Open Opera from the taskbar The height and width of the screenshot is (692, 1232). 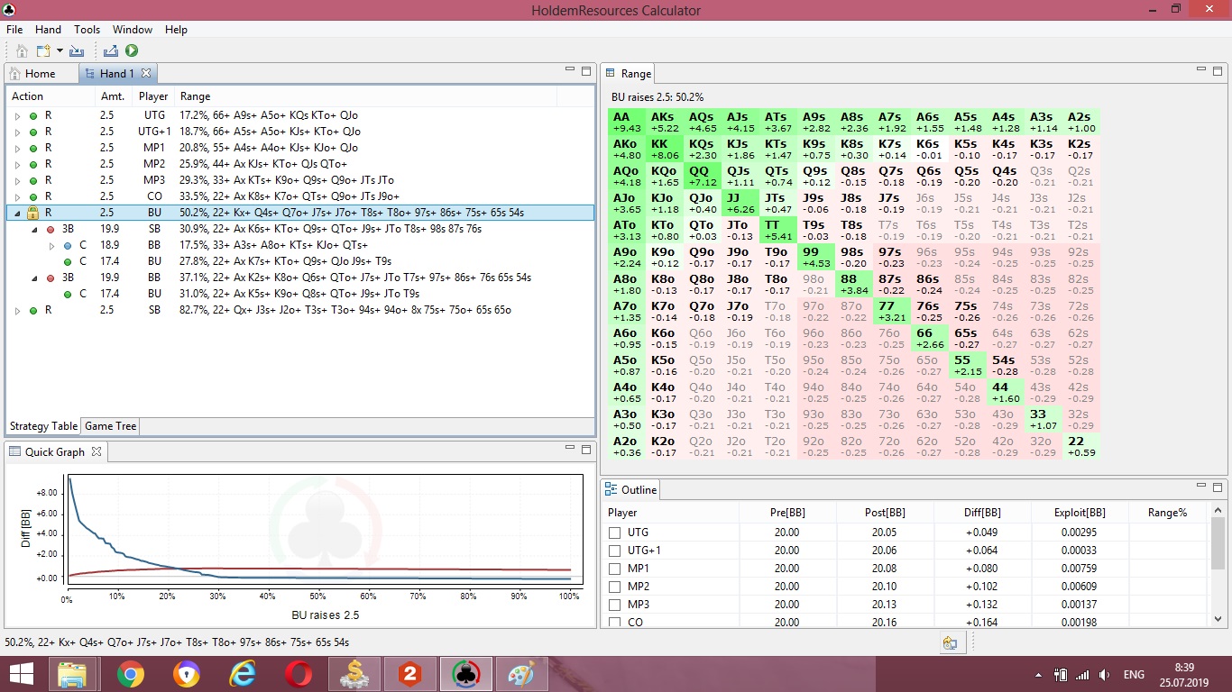[299, 674]
